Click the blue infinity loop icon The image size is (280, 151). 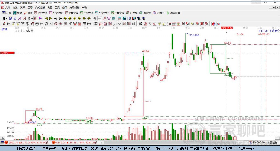coord(218,24)
